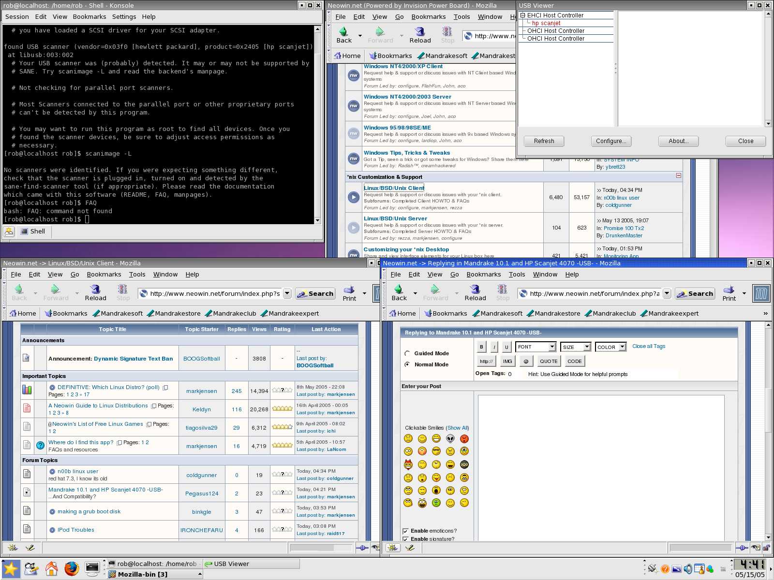Open the Linux/BSD/Unix Client forum link

[393, 188]
